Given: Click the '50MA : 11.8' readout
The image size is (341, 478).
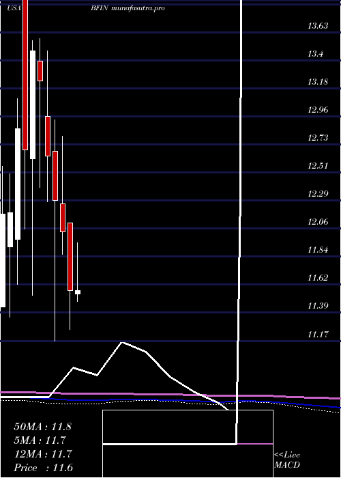Looking at the screenshot, I should (x=42, y=427).
